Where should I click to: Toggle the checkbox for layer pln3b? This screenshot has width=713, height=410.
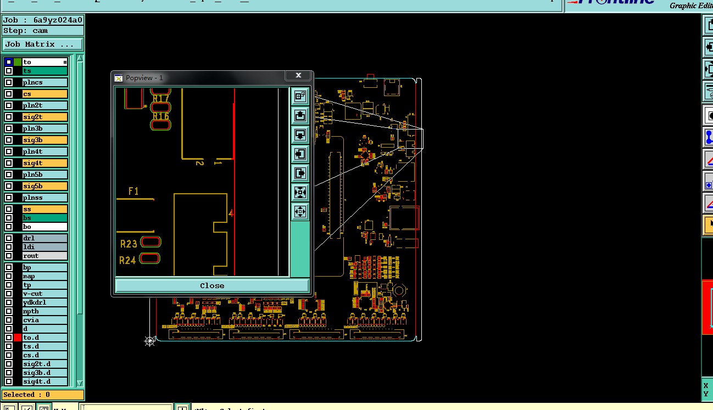click(9, 128)
